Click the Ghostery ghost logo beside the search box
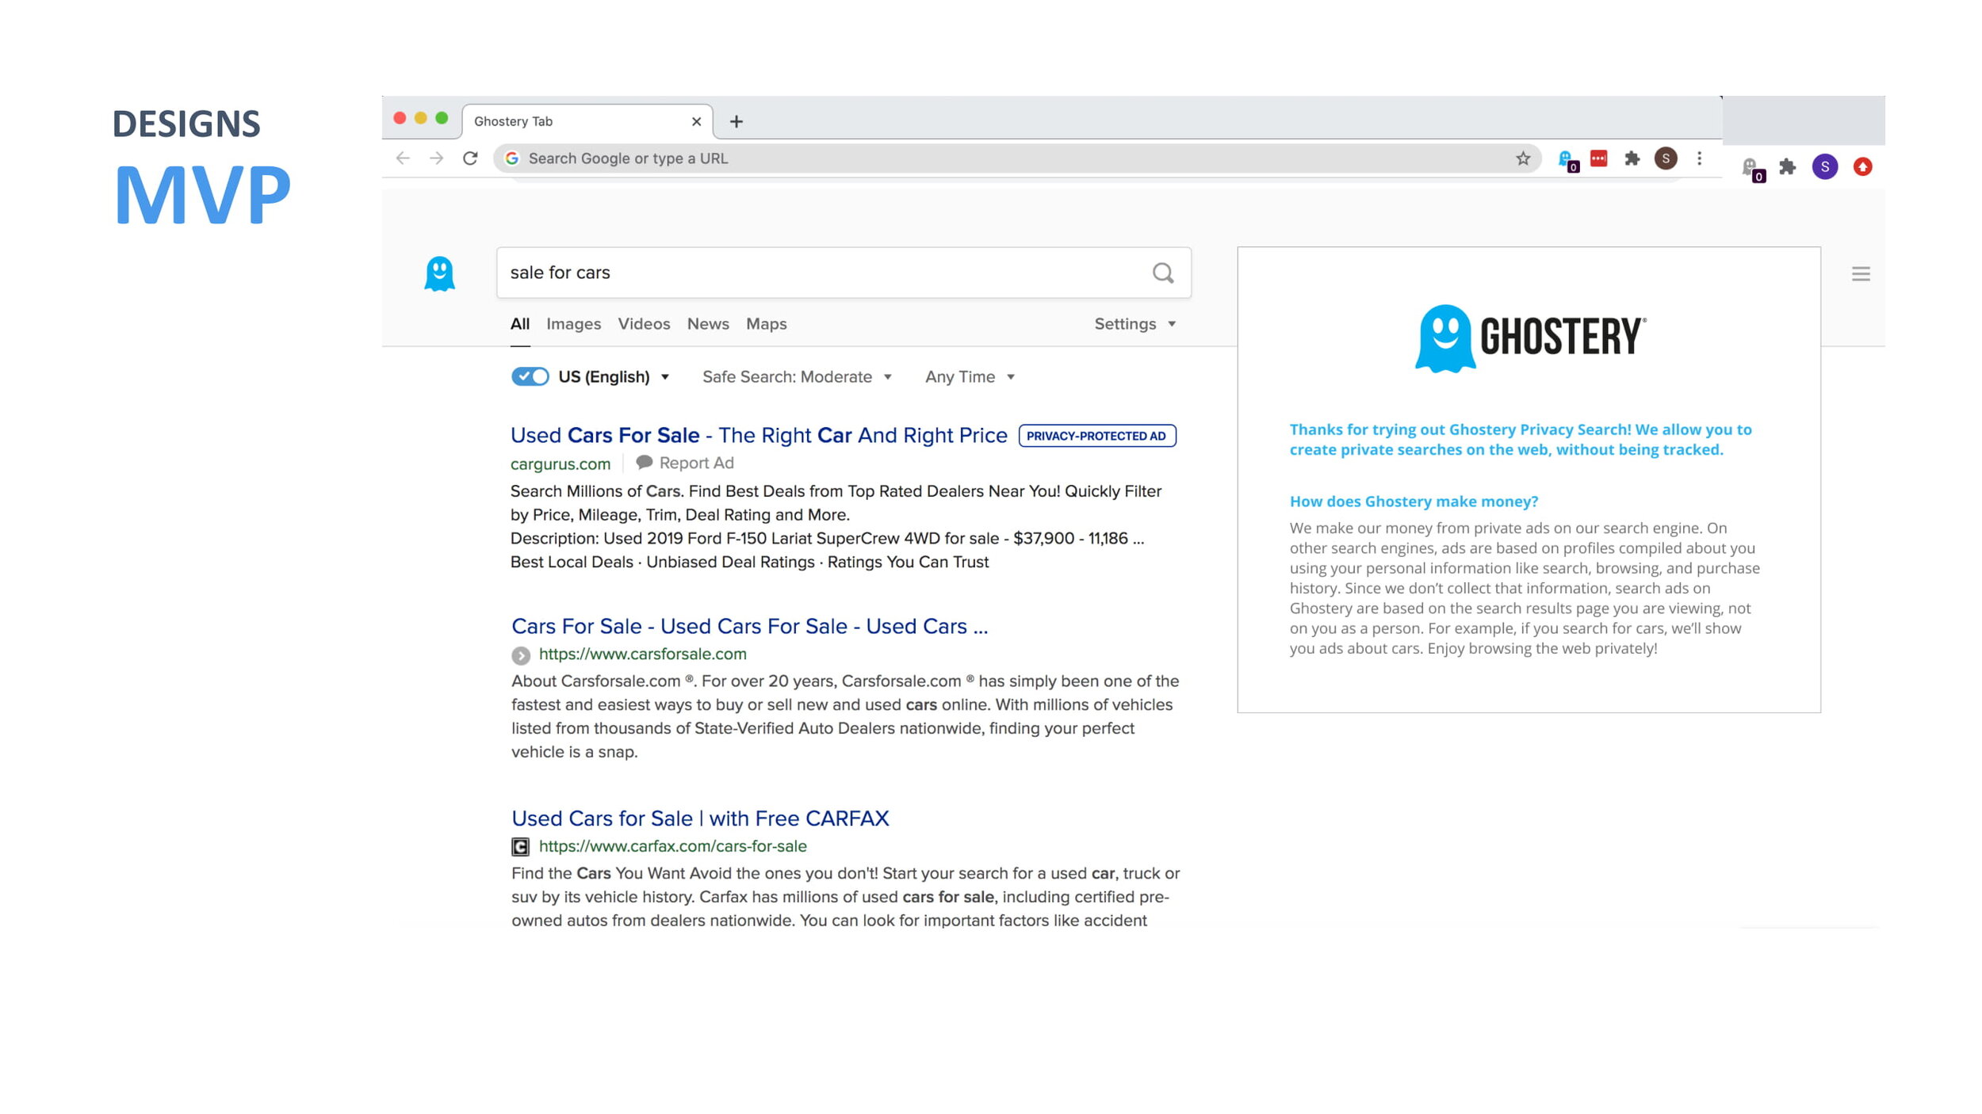Viewport: 1982px width, 1114px height. point(439,274)
